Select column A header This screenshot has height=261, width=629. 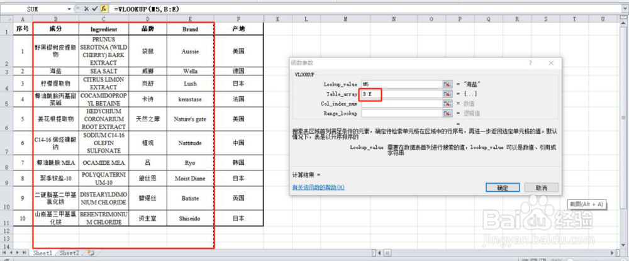[22, 19]
